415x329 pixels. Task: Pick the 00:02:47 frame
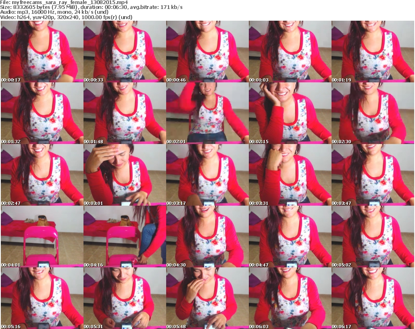point(42,175)
